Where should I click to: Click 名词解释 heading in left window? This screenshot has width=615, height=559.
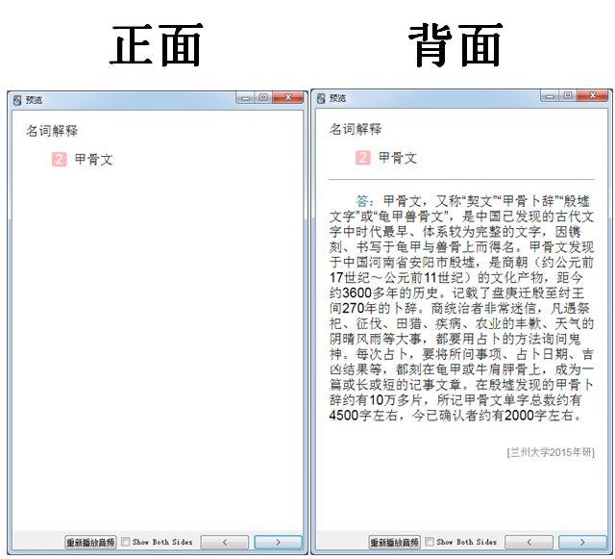tap(52, 131)
